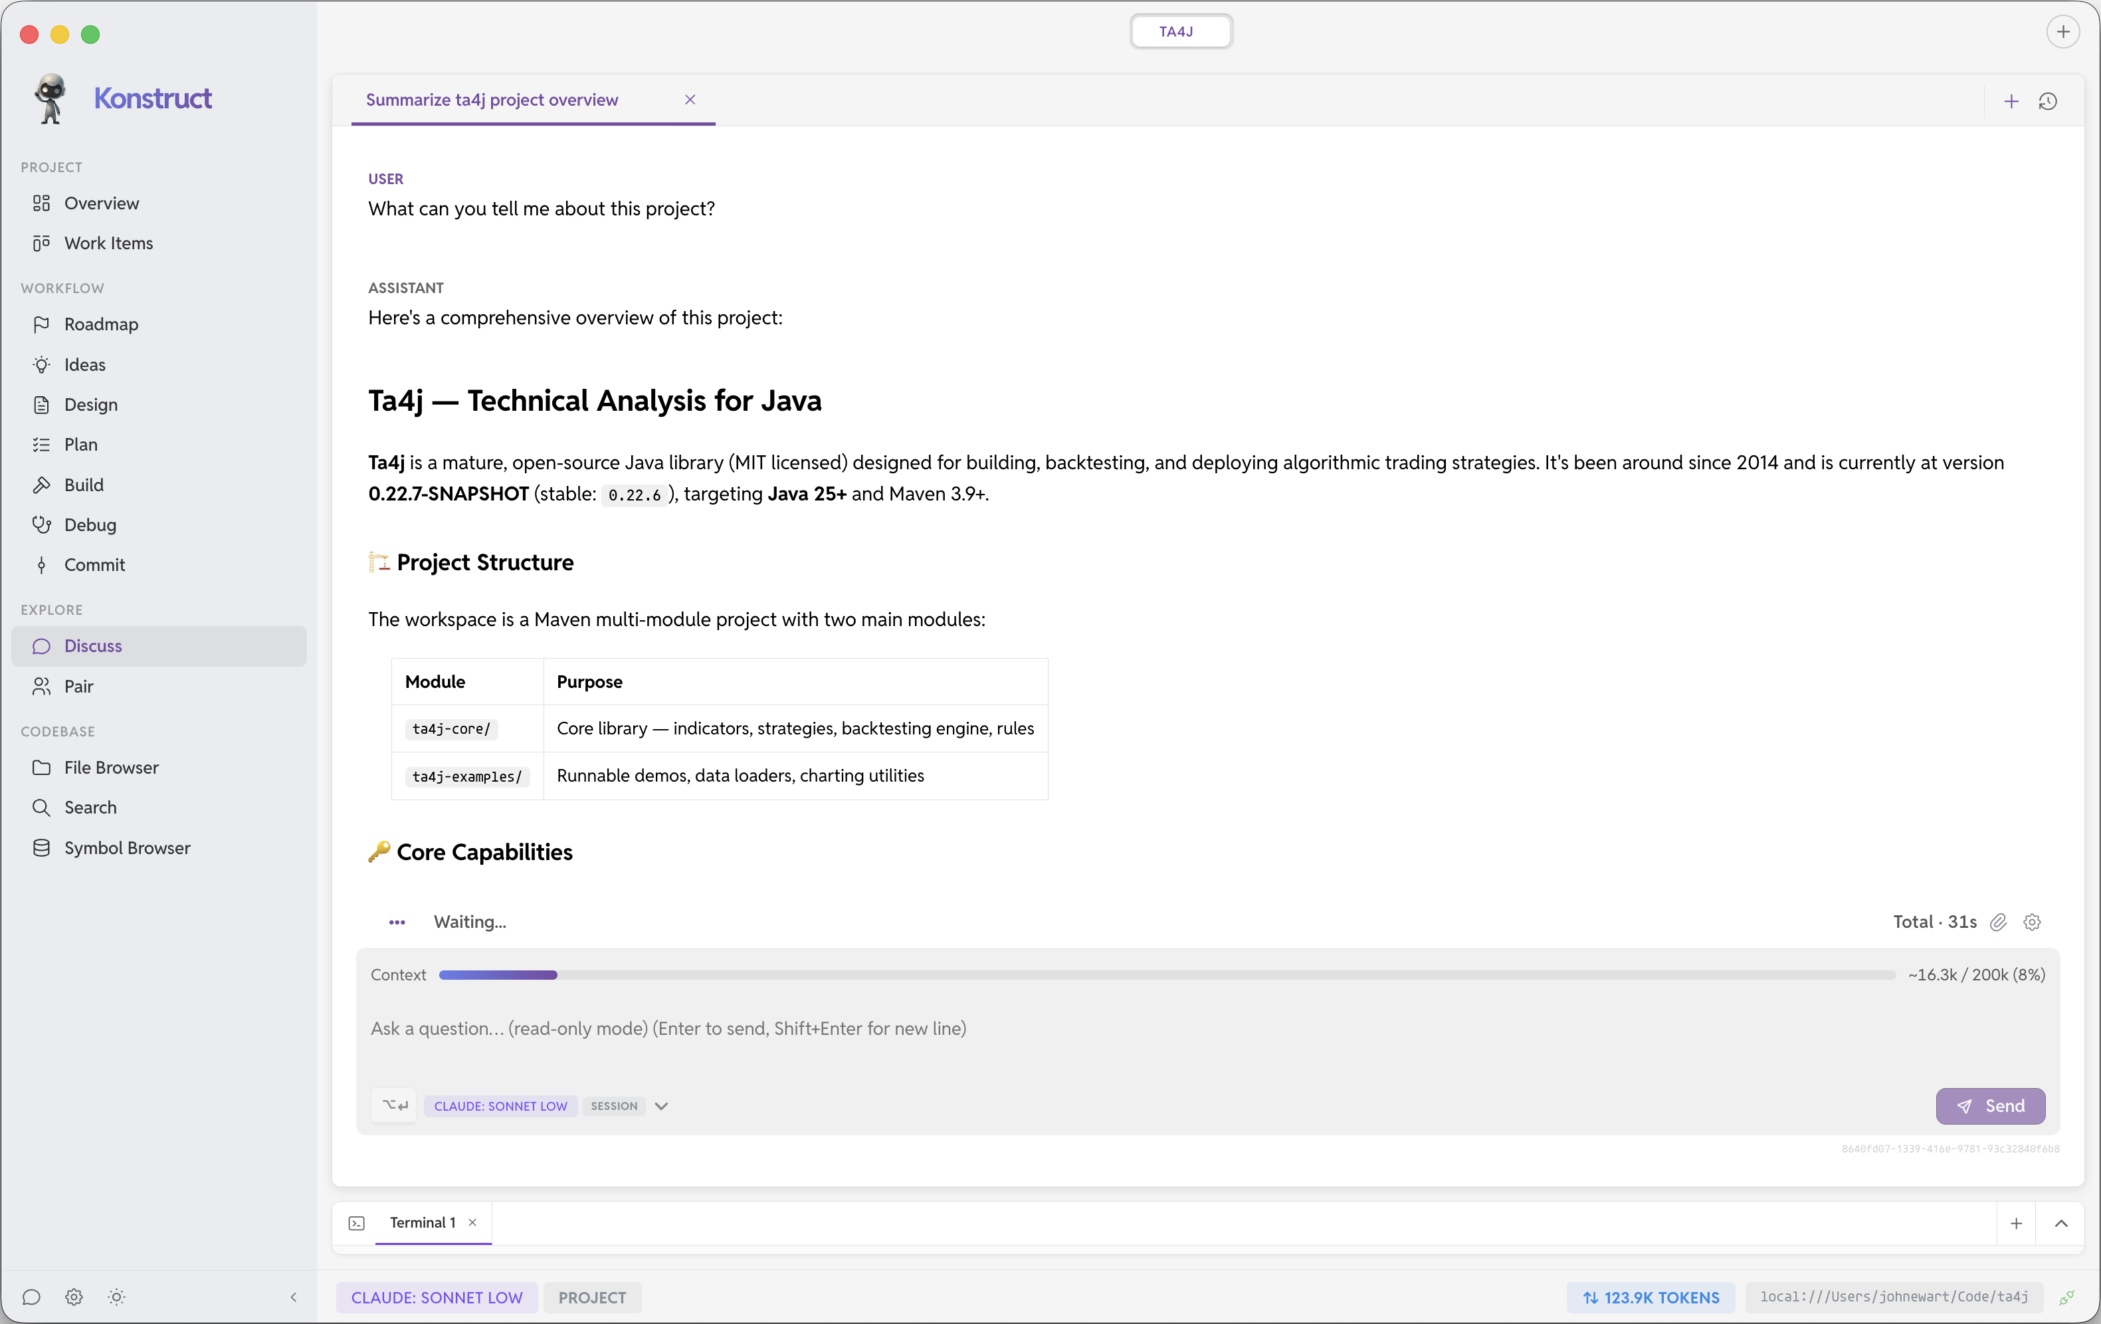
Task: Send the message with Send button
Action: pos(1990,1106)
